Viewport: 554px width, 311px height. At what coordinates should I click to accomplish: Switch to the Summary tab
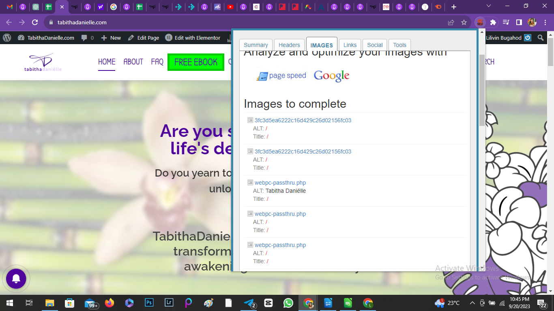(256, 45)
